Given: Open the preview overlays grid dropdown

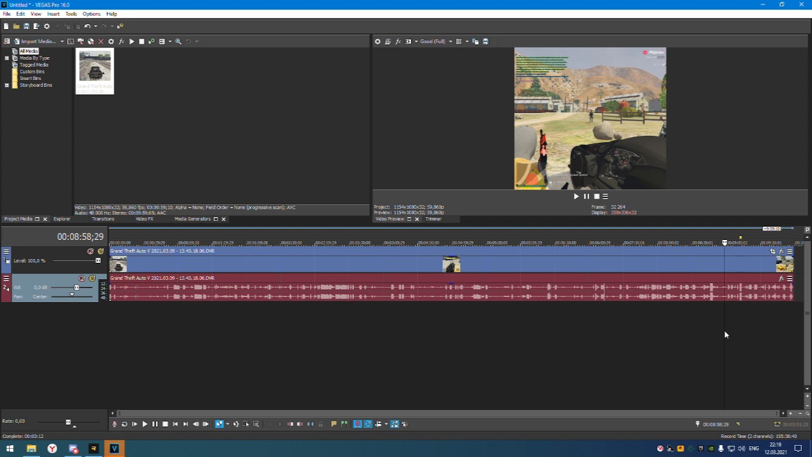Looking at the screenshot, I should [467, 41].
